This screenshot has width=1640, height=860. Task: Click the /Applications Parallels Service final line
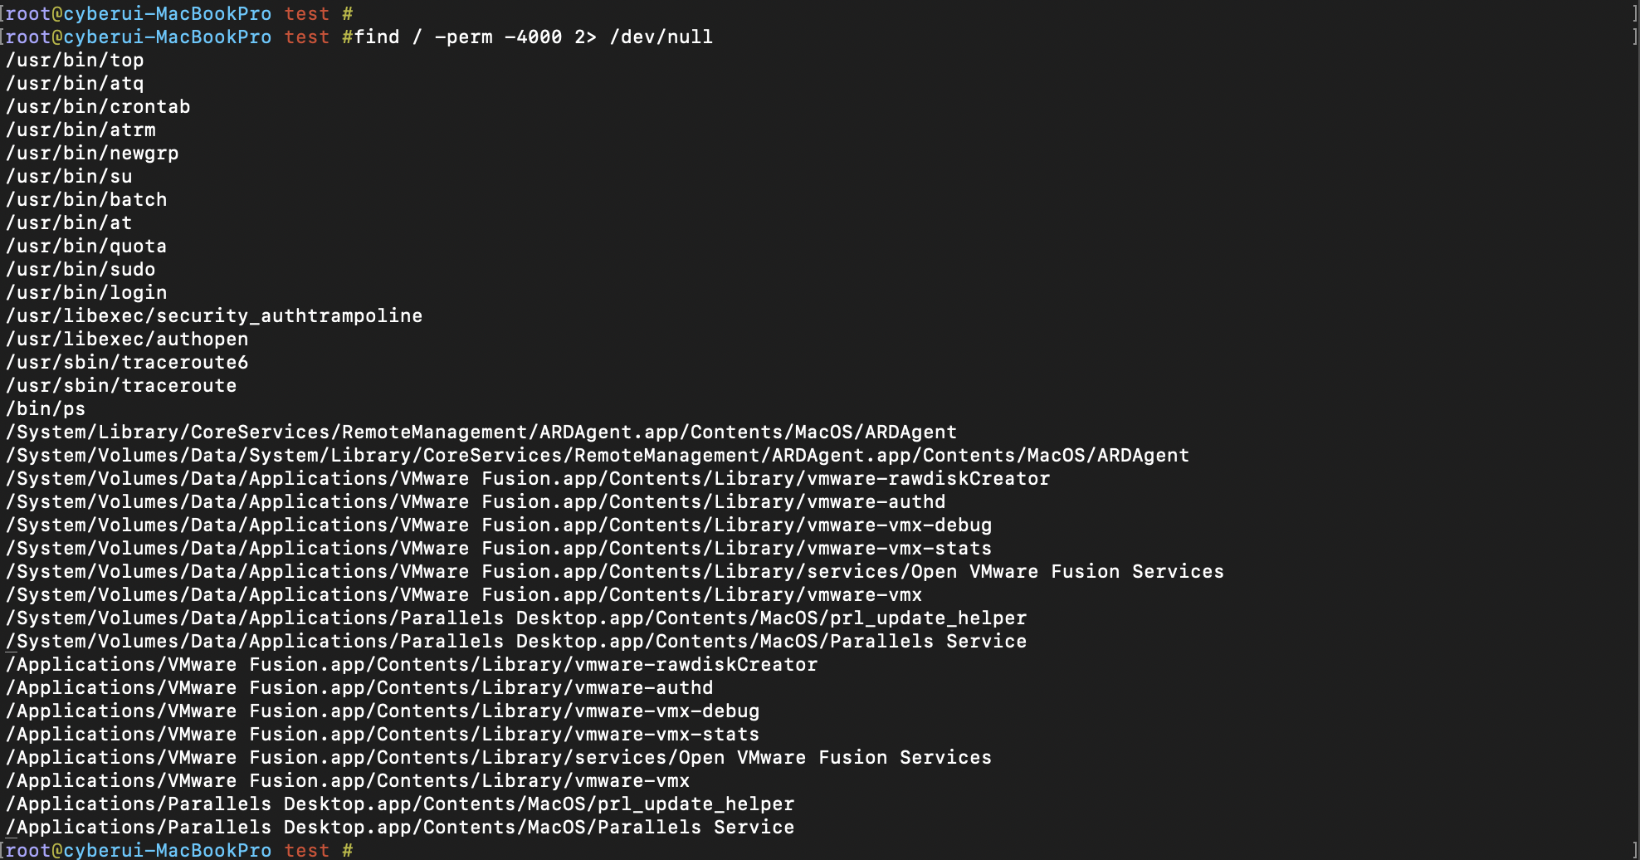400,828
